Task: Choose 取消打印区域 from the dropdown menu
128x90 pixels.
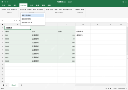Action: pyautogui.click(x=33, y=19)
